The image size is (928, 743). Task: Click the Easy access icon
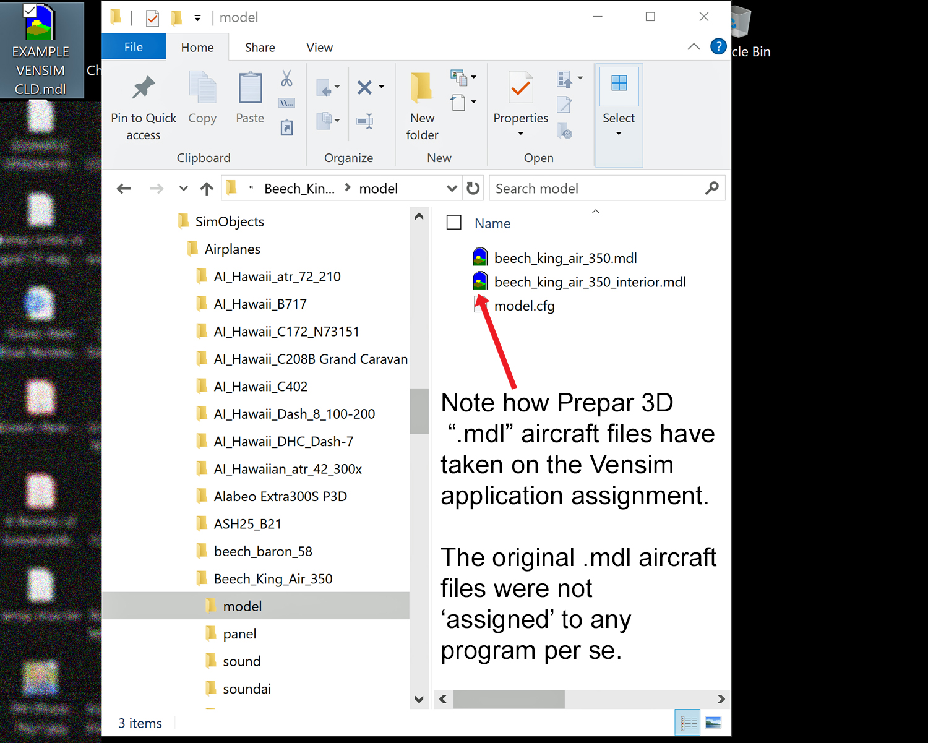458,102
